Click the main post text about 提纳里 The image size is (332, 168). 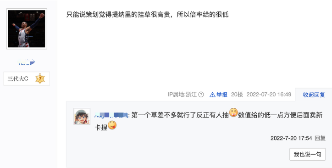pyautogui.click(x=148, y=15)
